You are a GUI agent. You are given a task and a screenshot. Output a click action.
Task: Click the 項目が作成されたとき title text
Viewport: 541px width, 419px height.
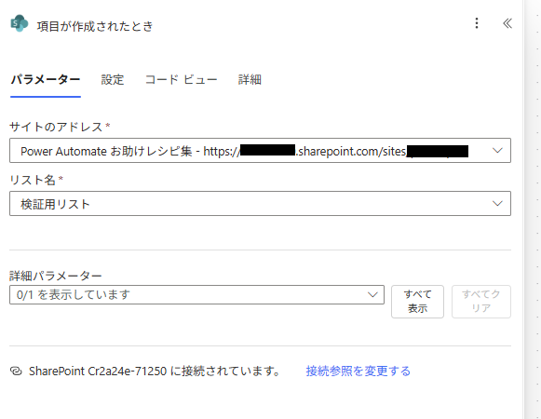click(x=95, y=26)
